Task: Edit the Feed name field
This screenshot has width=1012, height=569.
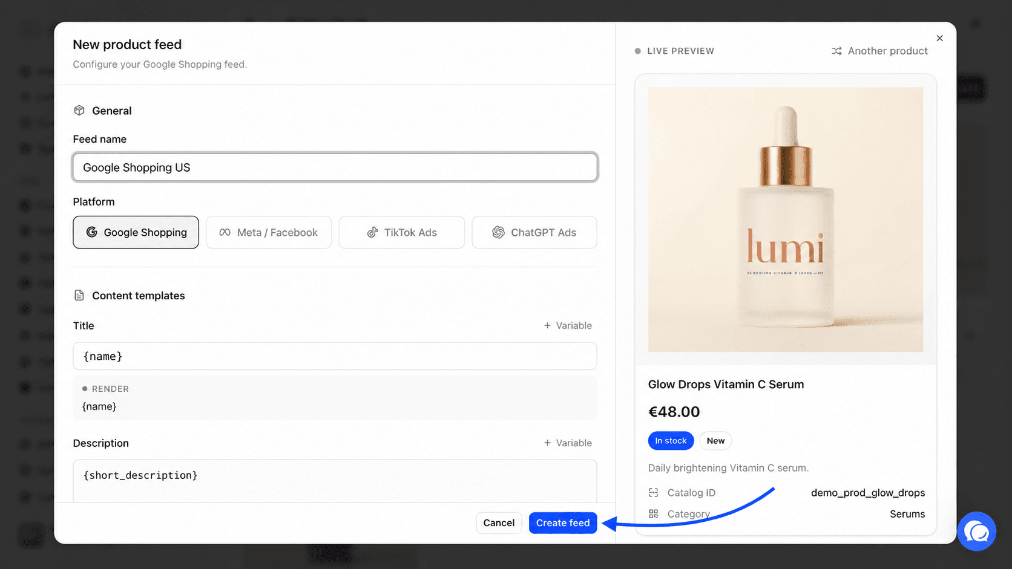Action: tap(335, 167)
